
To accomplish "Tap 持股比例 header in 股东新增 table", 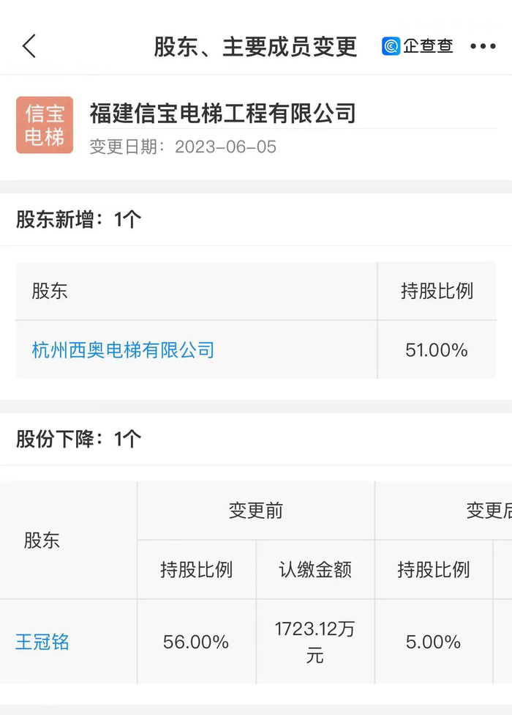I will coord(437,291).
